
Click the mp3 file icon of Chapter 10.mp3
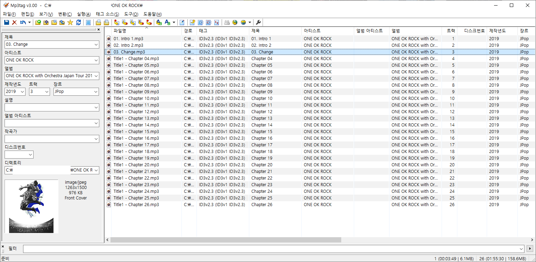[x=109, y=99]
